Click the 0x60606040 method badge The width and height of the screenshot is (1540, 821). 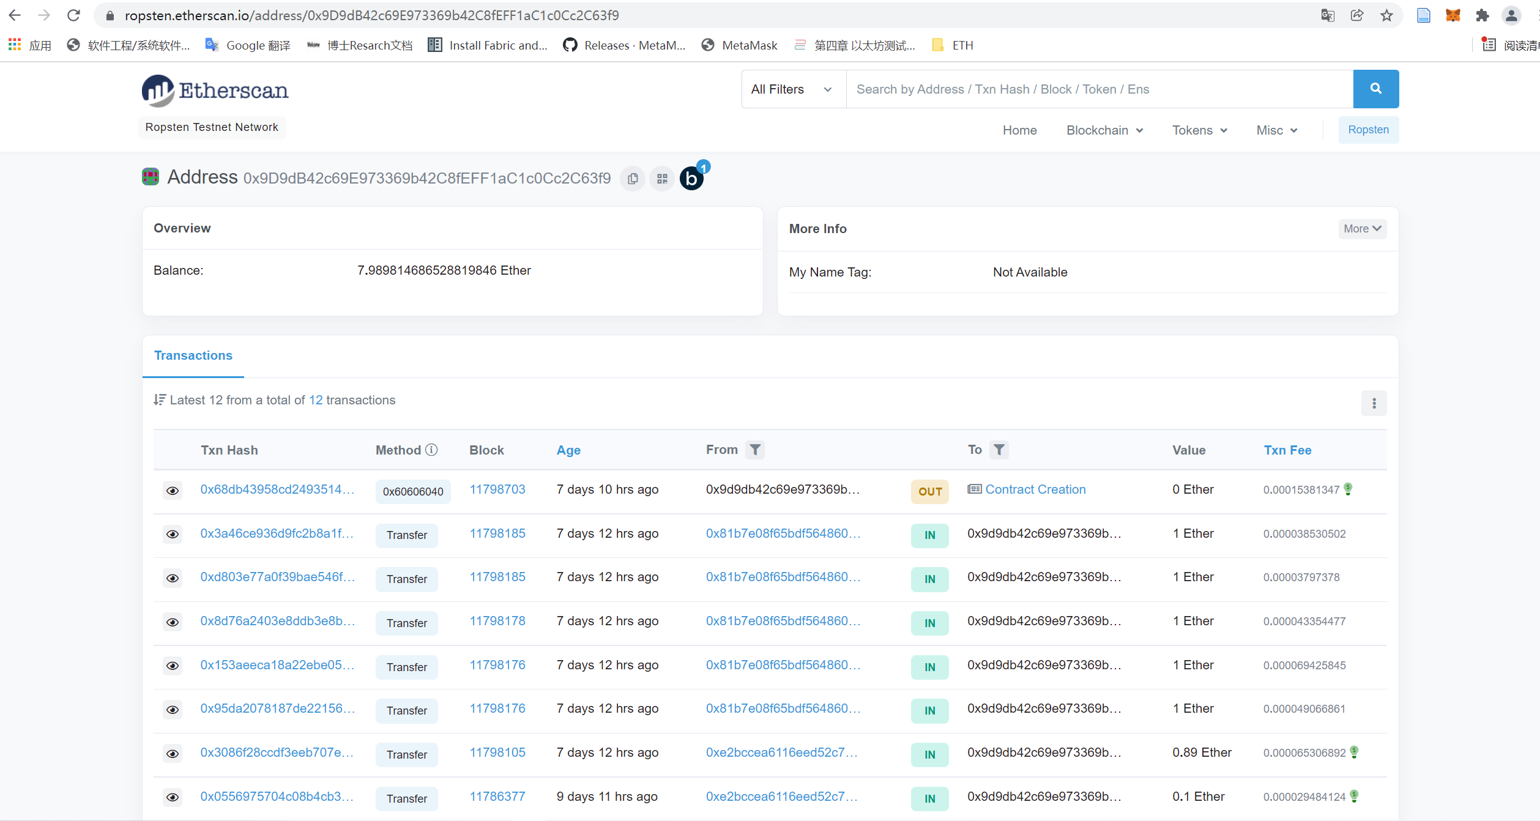coord(413,491)
